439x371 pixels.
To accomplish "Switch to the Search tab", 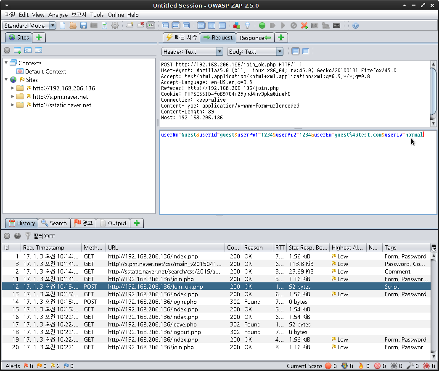I will pos(54,223).
